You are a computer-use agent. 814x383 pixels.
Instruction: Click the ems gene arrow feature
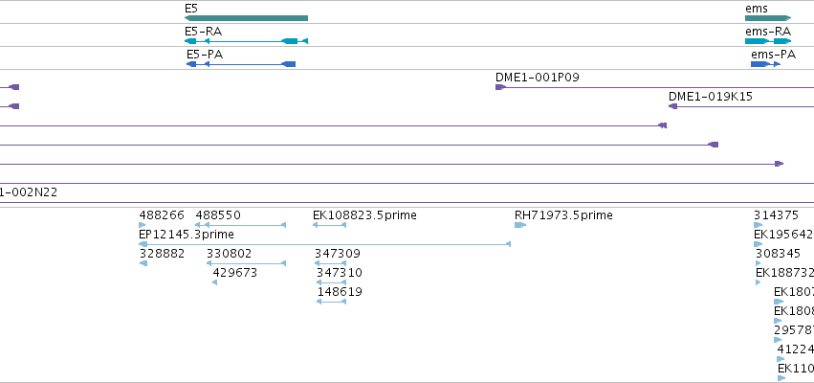[x=768, y=18]
